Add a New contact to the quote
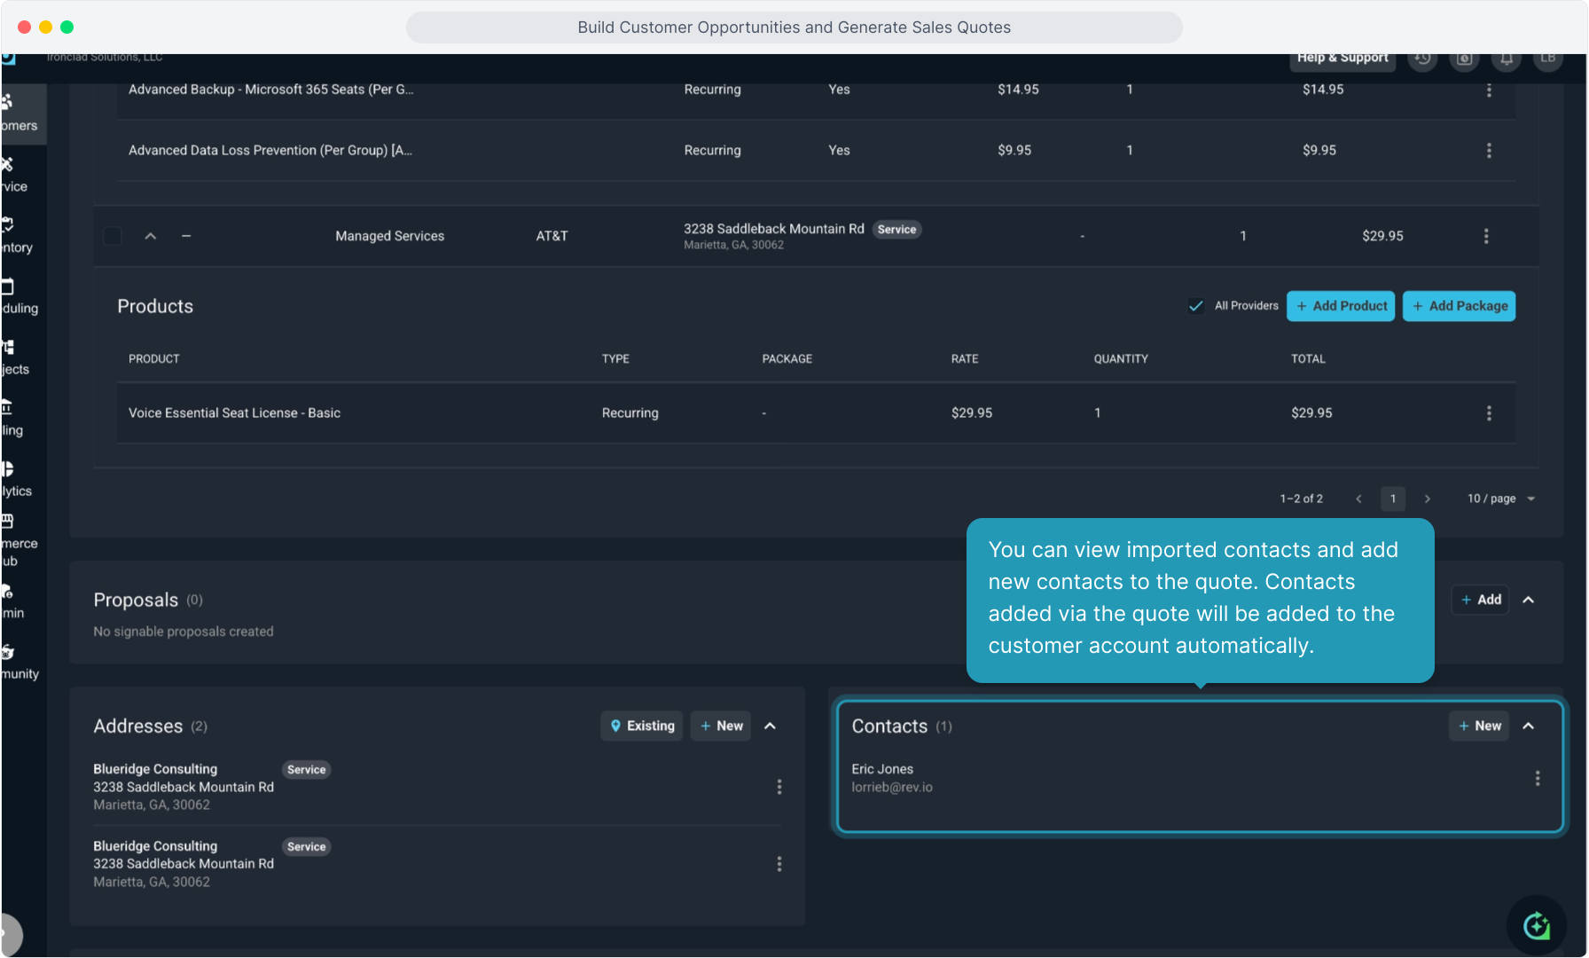The height and width of the screenshot is (958, 1589). [x=1478, y=726]
